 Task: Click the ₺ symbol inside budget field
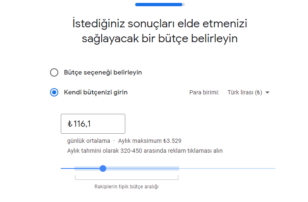click(70, 124)
